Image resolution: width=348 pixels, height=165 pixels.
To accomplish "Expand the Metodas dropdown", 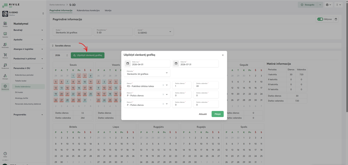I will 167,73.
